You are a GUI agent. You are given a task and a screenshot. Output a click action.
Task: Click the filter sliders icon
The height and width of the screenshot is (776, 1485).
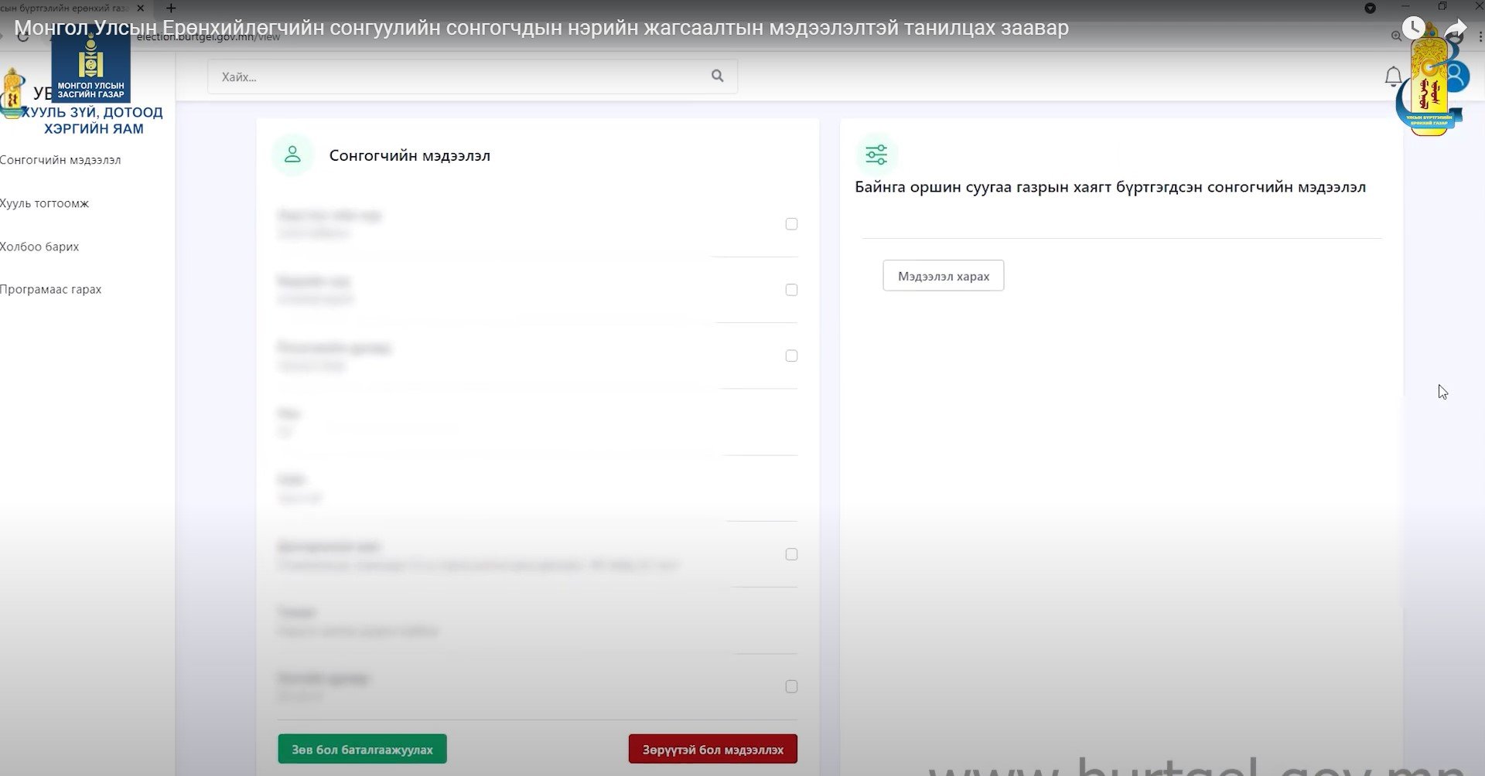(x=876, y=155)
